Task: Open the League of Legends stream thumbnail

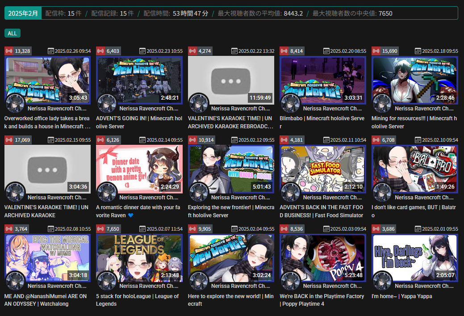Action: 139,257
